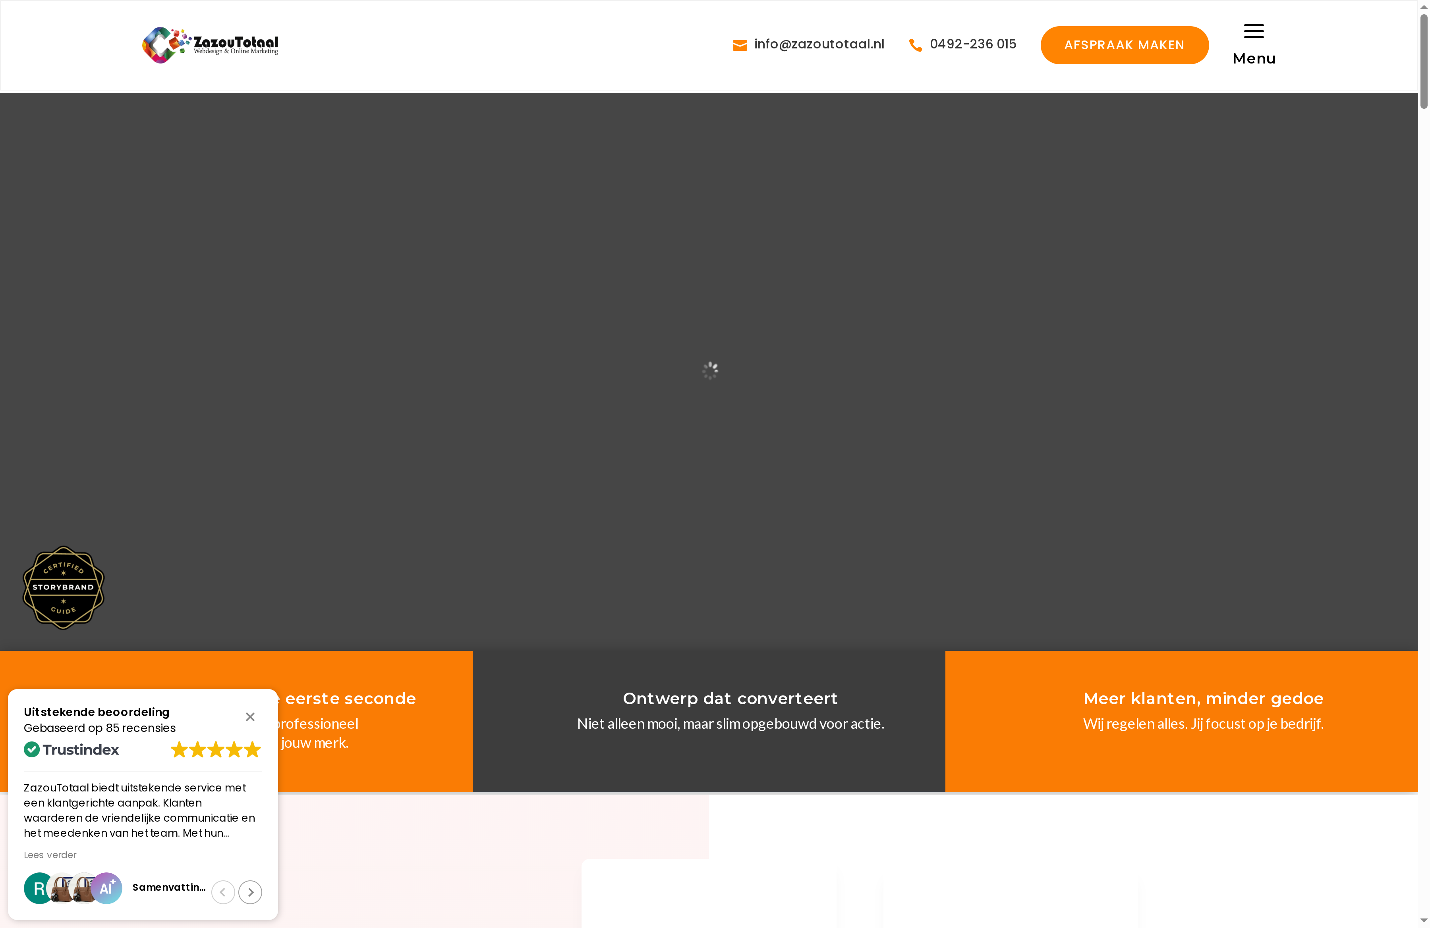Screen dimensions: 1430x928
Task: Click the ZazouTotaal logo
Action: tap(210, 44)
